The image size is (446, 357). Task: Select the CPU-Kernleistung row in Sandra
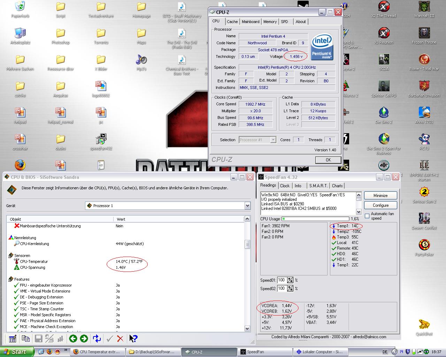click(x=125, y=244)
